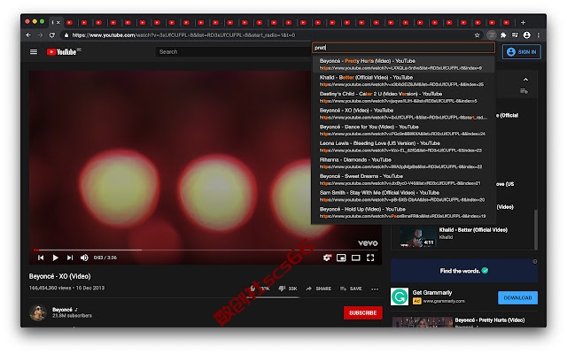Subscribe to the Beyoncé channel

tap(362, 312)
